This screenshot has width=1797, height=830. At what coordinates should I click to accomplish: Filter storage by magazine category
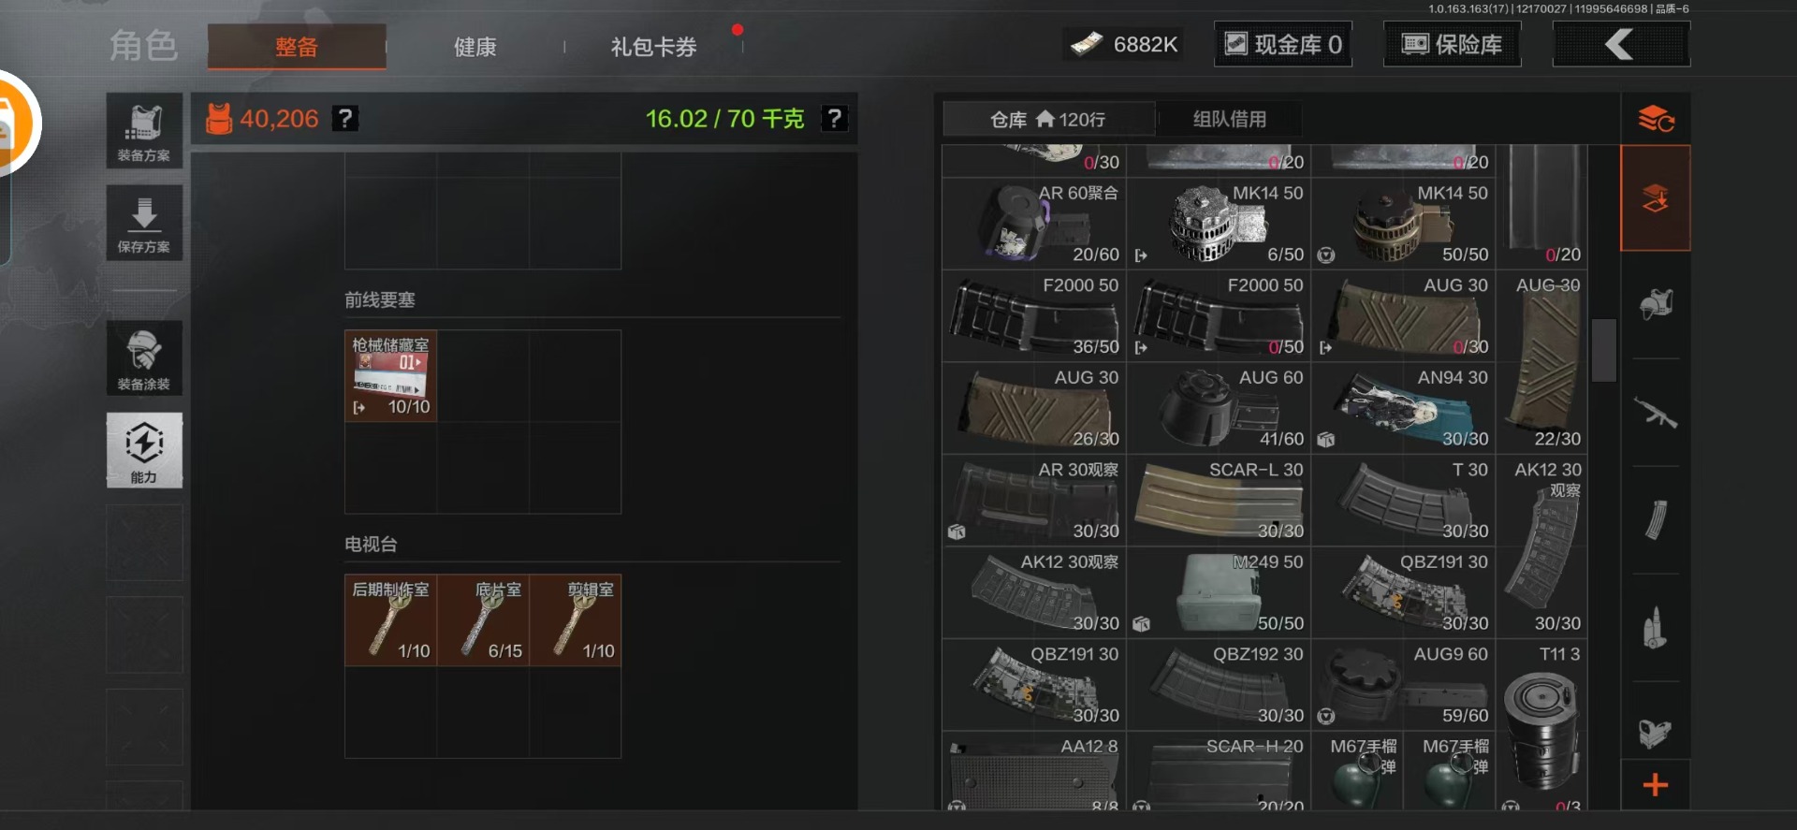point(1656,520)
